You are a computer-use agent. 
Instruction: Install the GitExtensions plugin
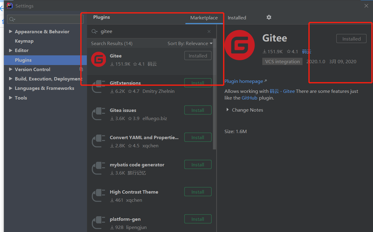click(198, 83)
